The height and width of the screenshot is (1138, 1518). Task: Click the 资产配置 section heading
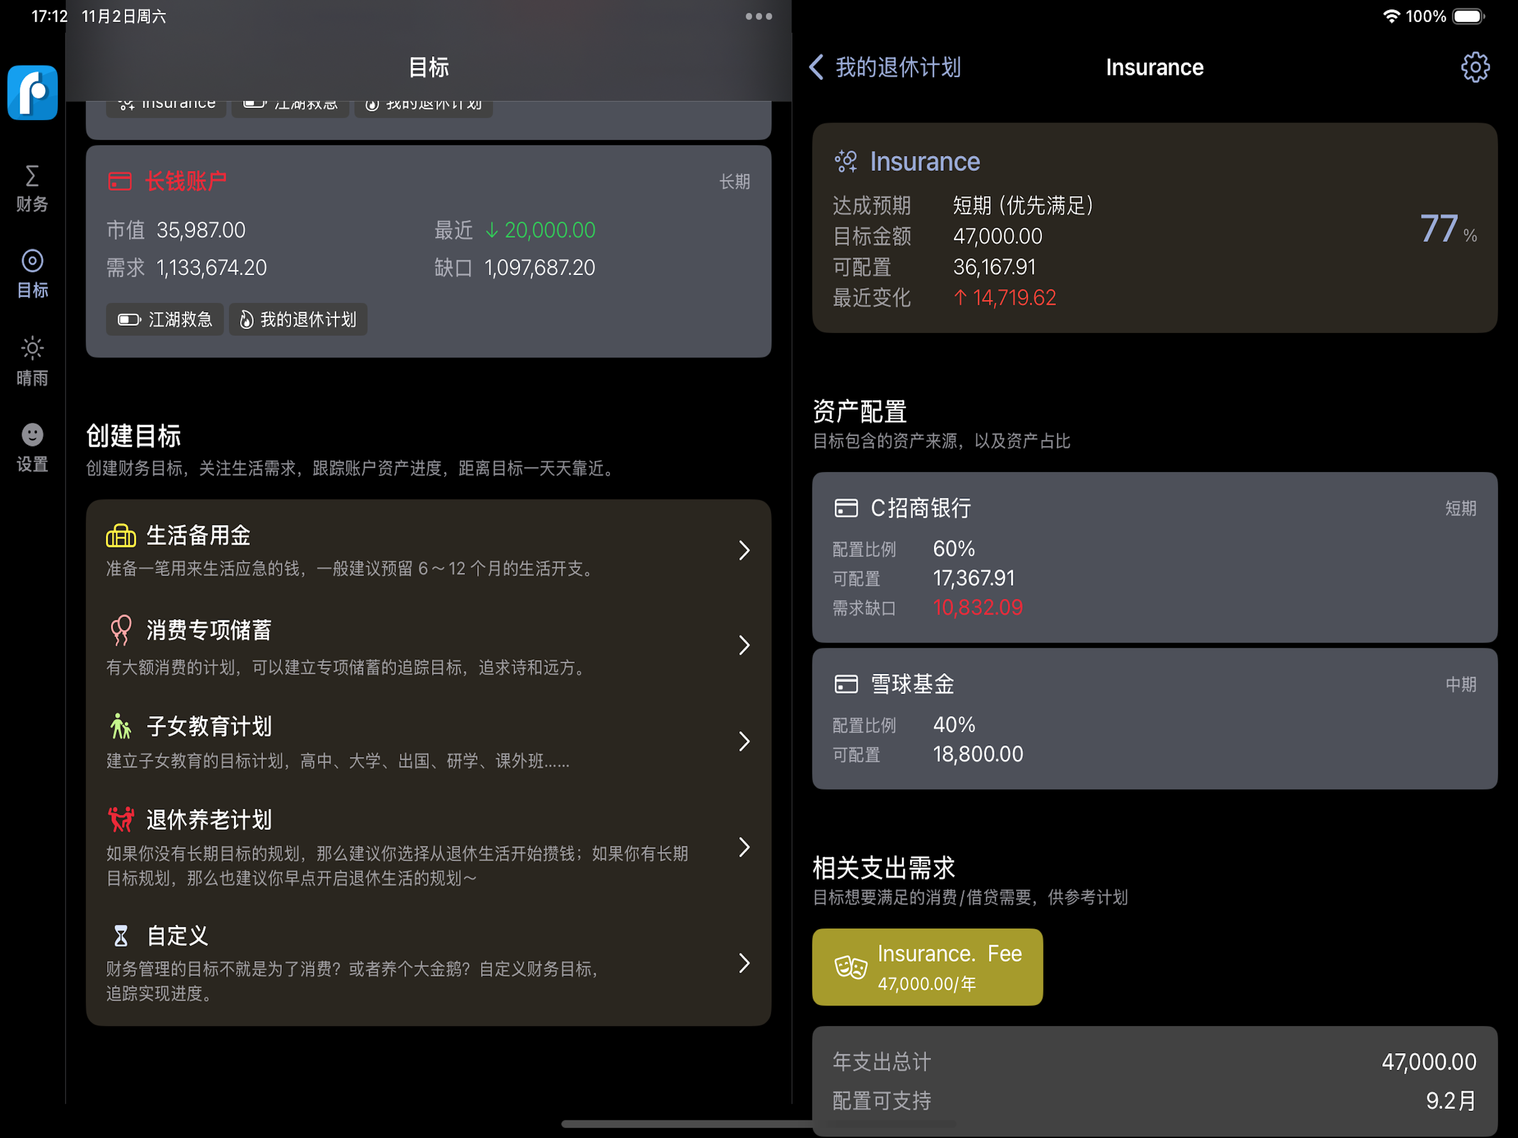[x=859, y=411]
